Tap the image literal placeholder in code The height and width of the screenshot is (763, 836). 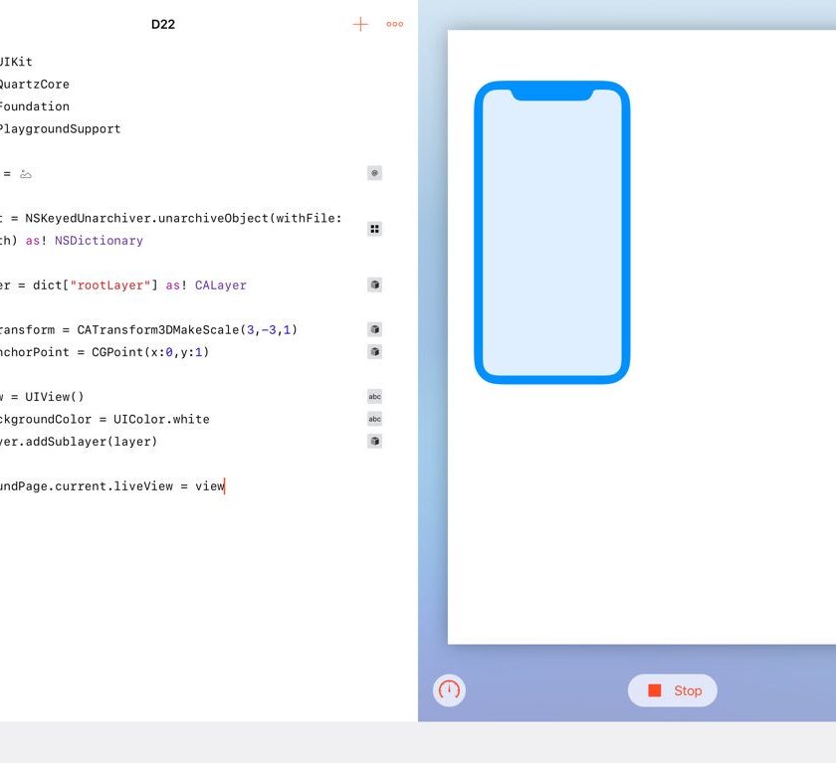click(x=26, y=174)
